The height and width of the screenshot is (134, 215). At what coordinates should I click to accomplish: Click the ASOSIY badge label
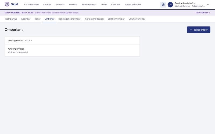tap(29, 41)
